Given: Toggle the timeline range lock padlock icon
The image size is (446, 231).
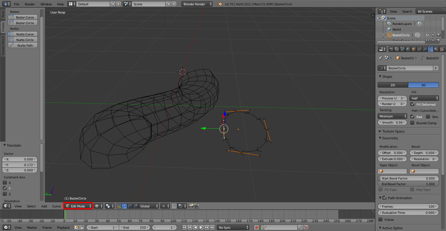Looking at the screenshot, I should coord(82,227).
